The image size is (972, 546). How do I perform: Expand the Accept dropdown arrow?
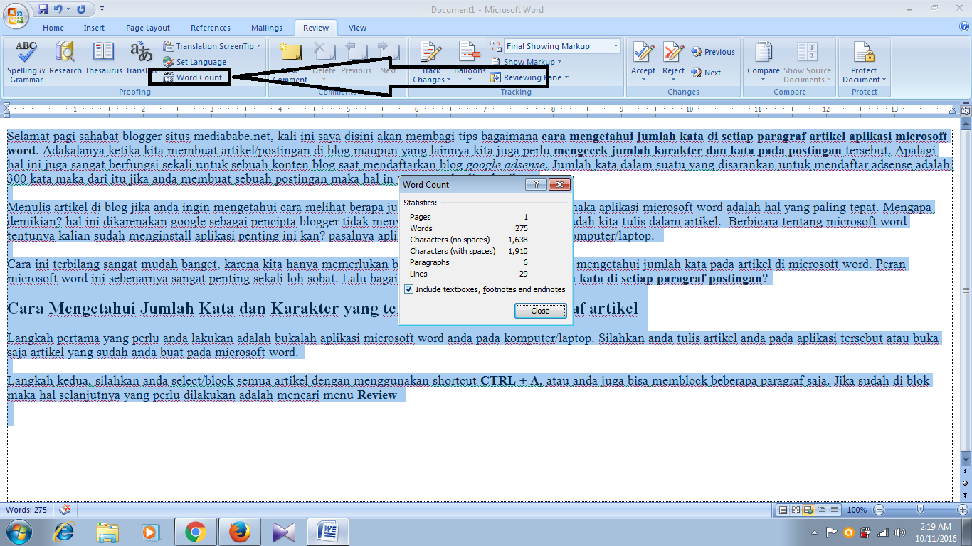point(643,80)
